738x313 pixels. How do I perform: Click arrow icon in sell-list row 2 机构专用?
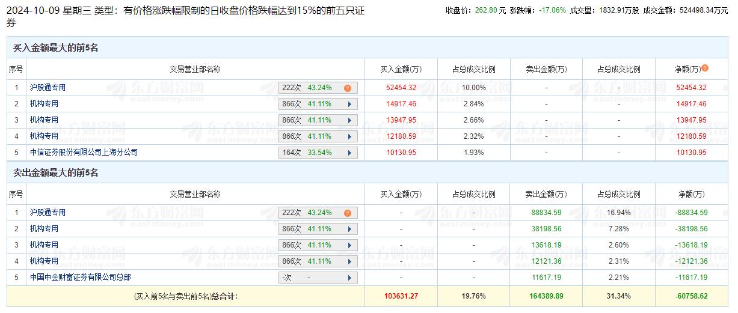pyautogui.click(x=349, y=229)
